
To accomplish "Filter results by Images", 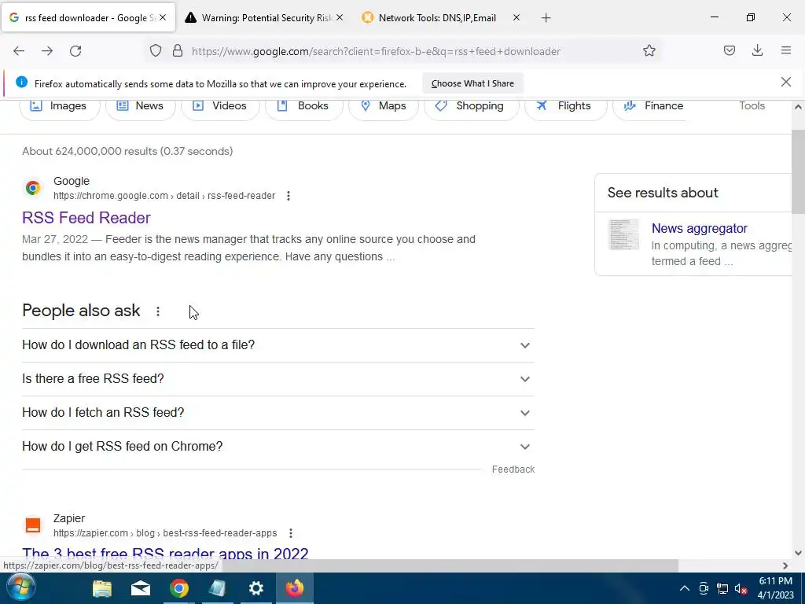I will [59, 106].
